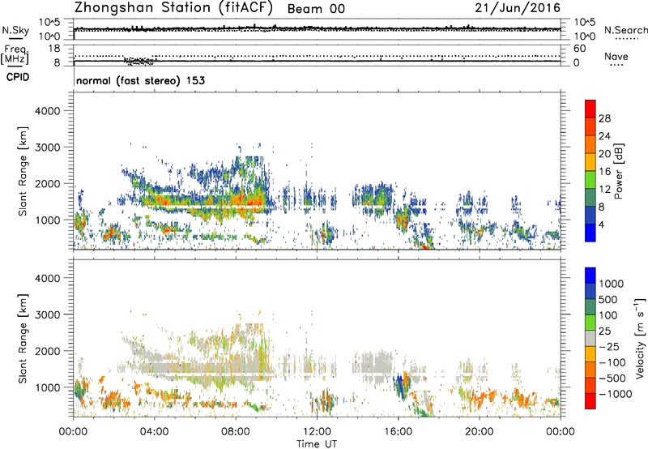The image size is (648, 449).
Task: Click the 'Time UT' axis title
Action: [x=317, y=444]
